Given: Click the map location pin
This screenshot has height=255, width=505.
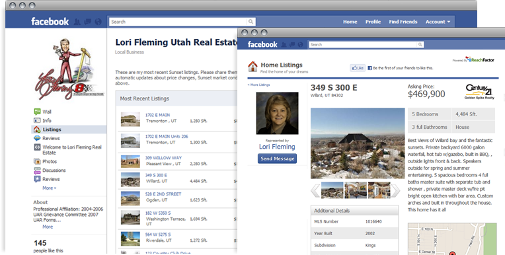Looking at the screenshot, I should click(x=452, y=254).
